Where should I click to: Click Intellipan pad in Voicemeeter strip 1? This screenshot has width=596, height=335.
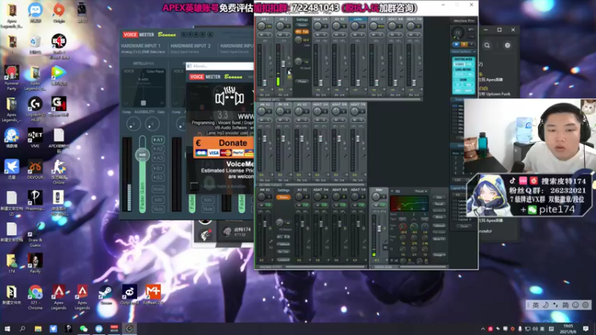pyautogui.click(x=143, y=89)
